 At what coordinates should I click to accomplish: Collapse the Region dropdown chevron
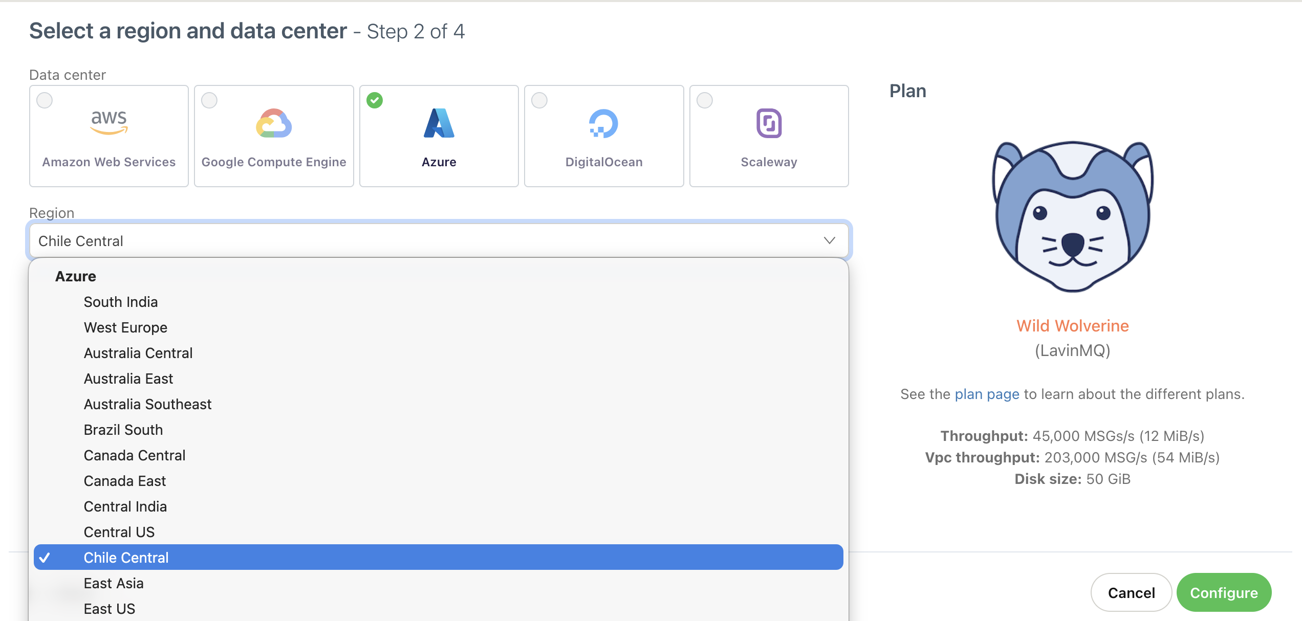pos(829,240)
